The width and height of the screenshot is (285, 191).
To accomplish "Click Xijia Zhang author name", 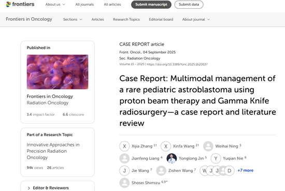I will [142, 146].
